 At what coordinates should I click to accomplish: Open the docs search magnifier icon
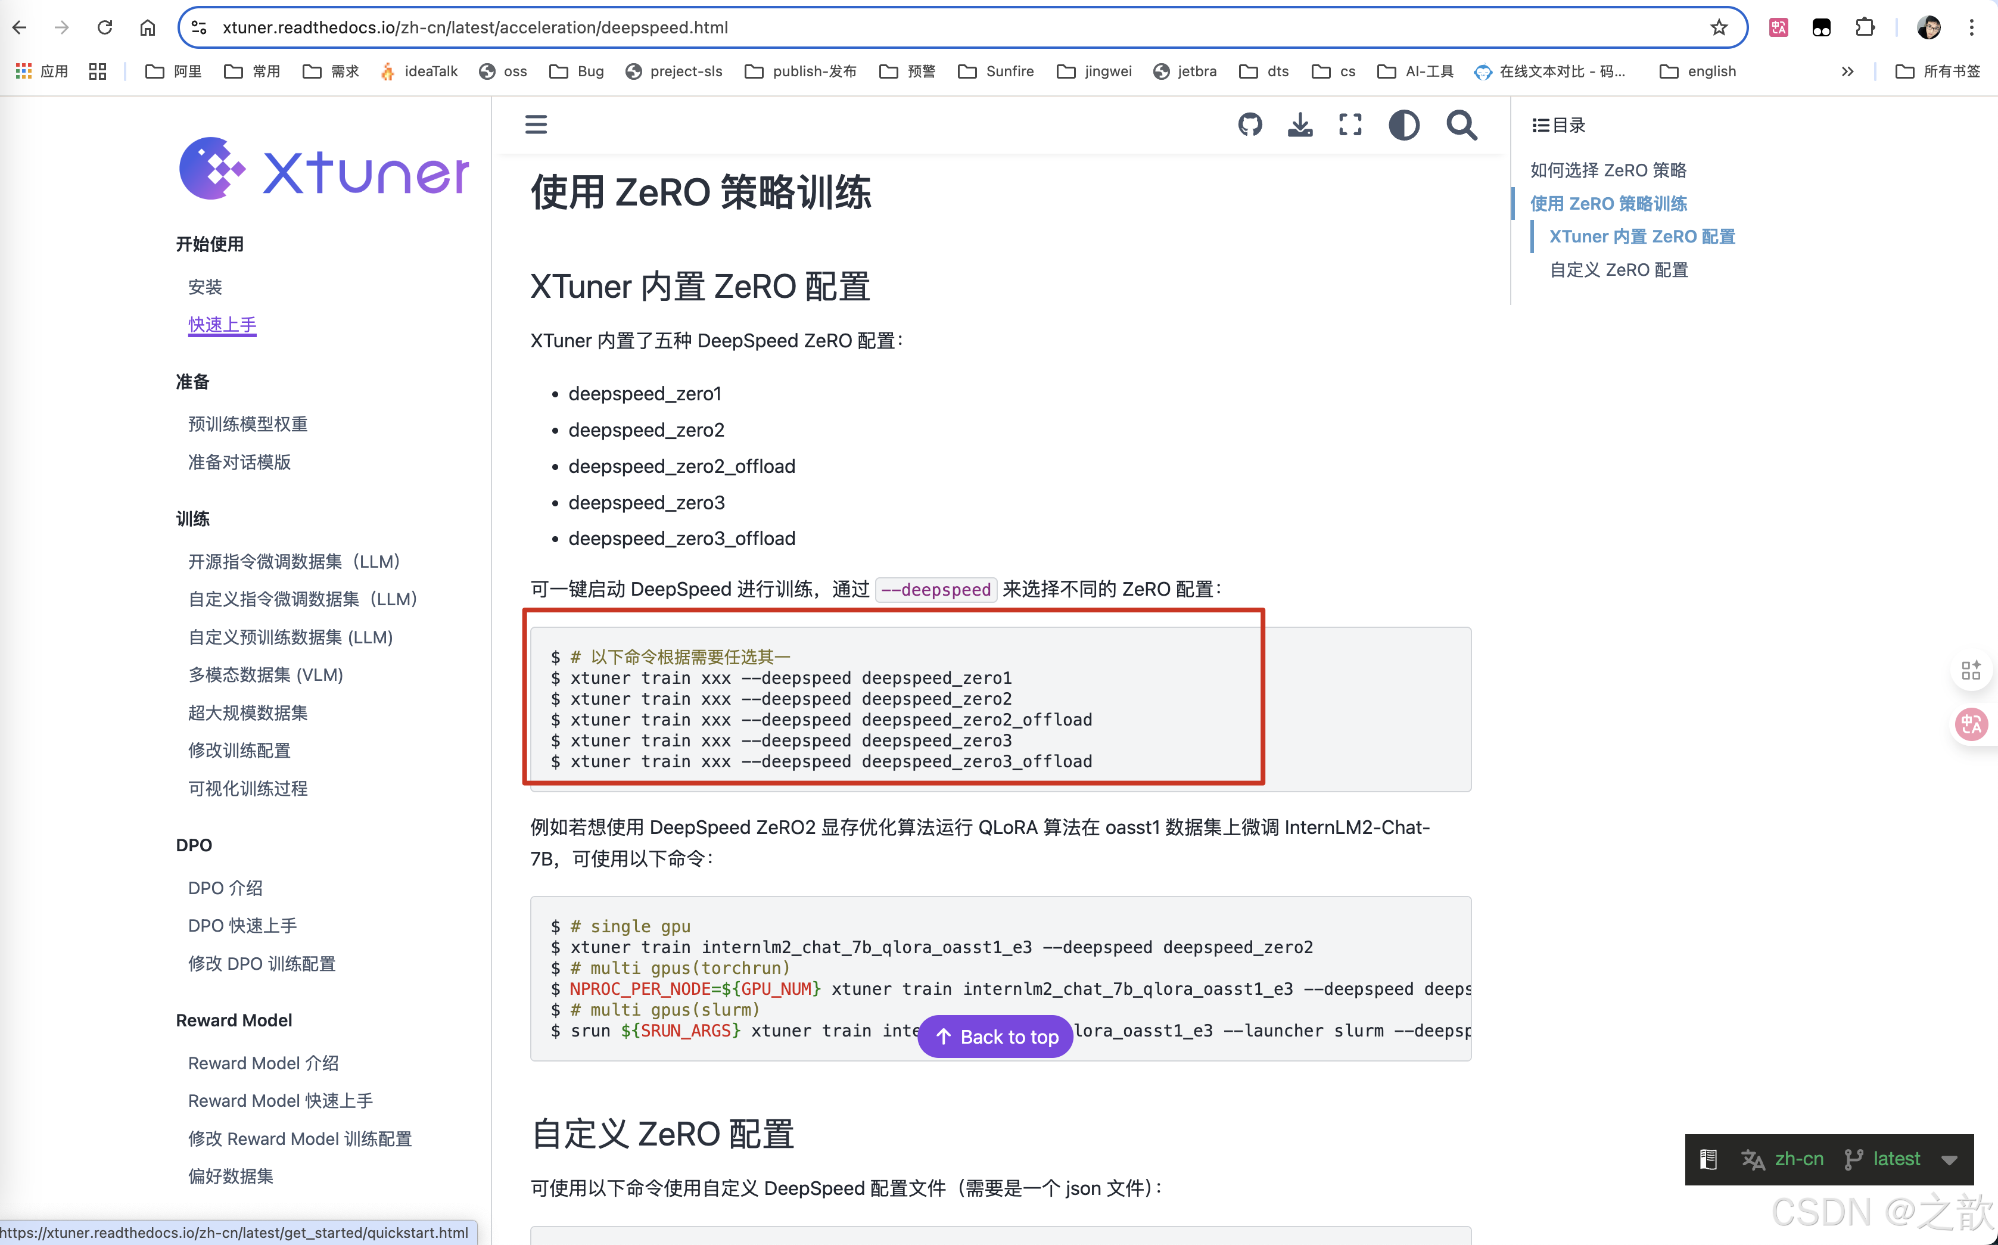tap(1461, 125)
